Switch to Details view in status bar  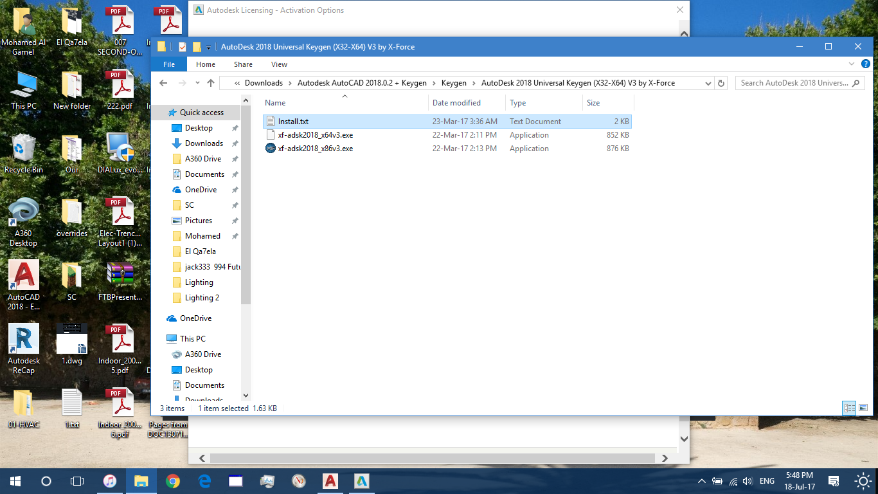849,408
